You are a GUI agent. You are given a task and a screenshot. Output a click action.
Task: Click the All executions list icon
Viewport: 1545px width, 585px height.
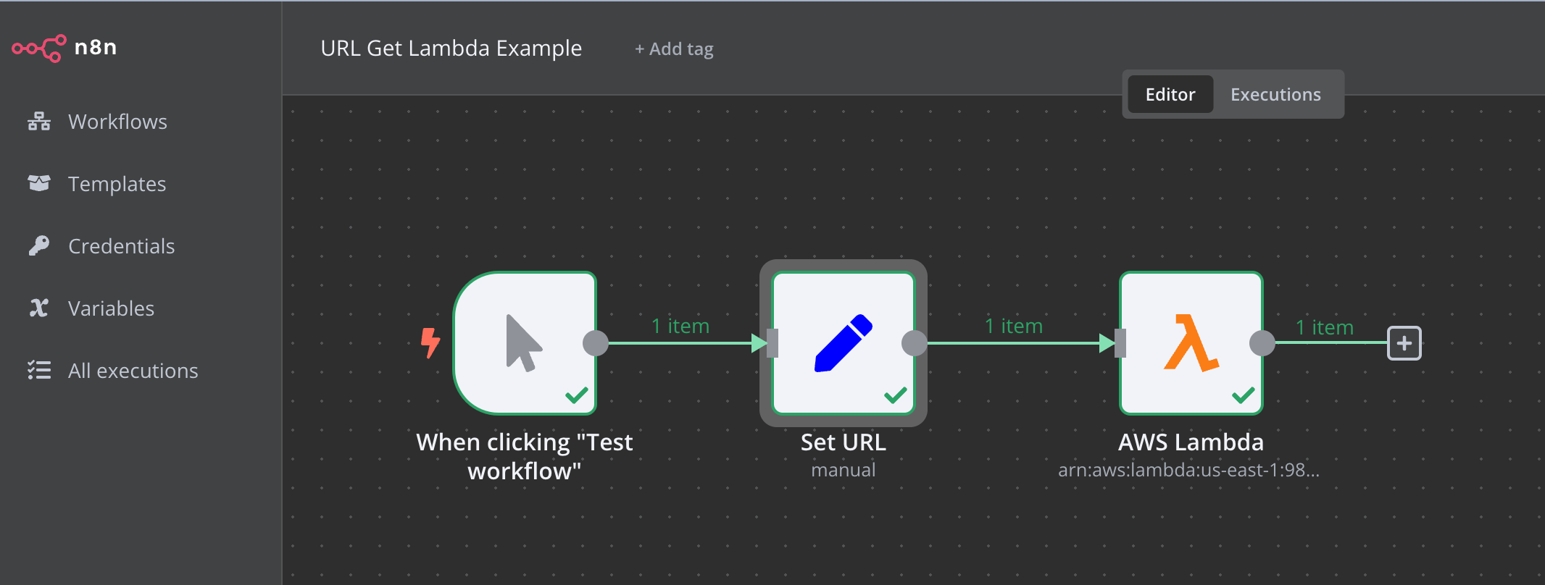pos(39,370)
